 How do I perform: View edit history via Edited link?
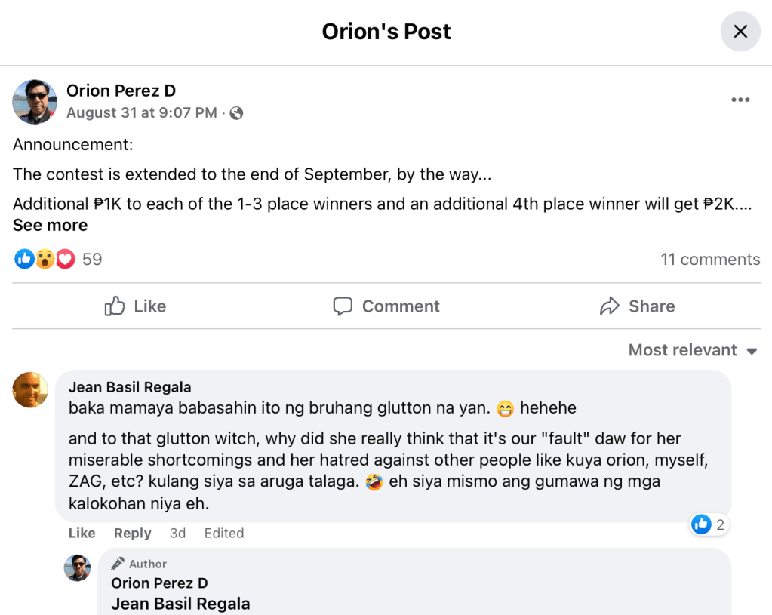click(224, 533)
